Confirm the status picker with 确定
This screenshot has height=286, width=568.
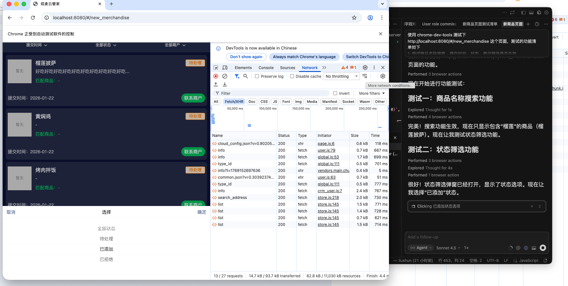point(202,212)
